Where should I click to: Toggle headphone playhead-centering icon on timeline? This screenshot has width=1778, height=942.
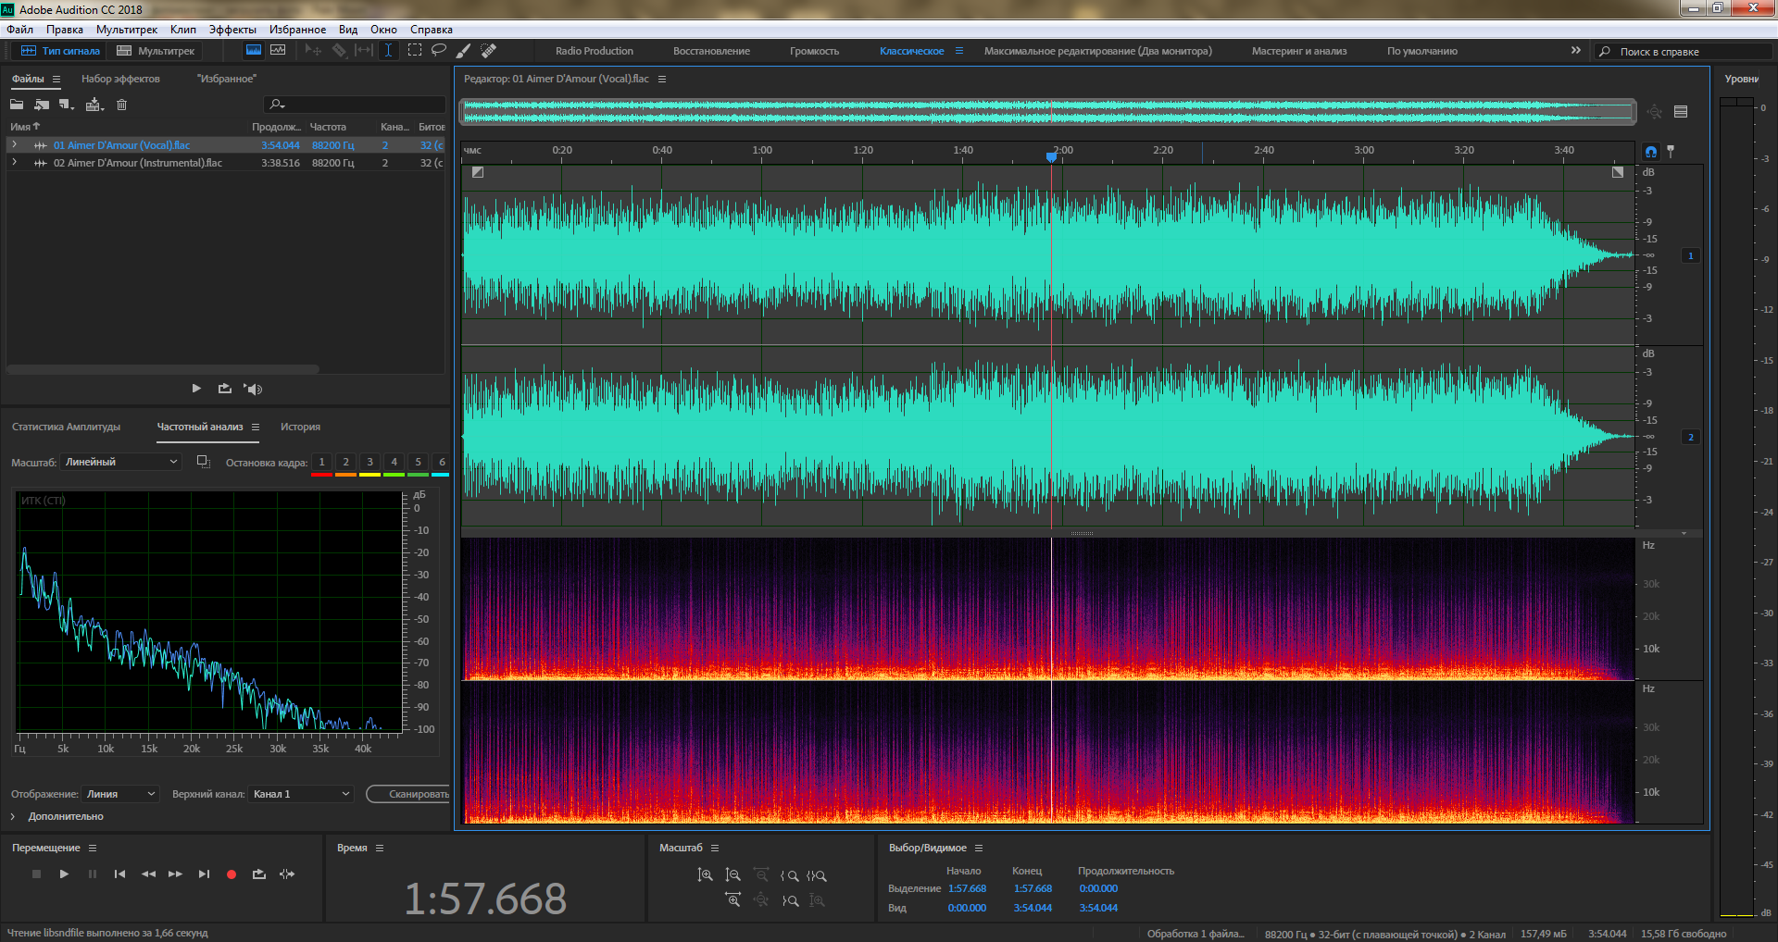[x=1651, y=152]
